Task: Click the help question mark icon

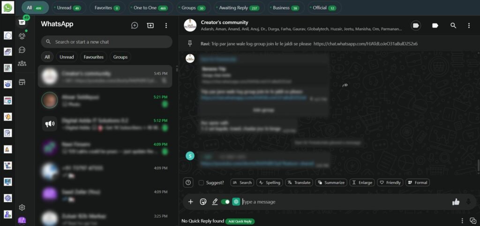Action: [x=188, y=182]
